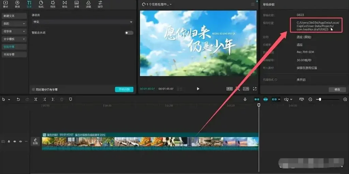Viewport: 349px width, 174px height.
Task: Open the 转场 transitions tab
Action: pos(64,4)
